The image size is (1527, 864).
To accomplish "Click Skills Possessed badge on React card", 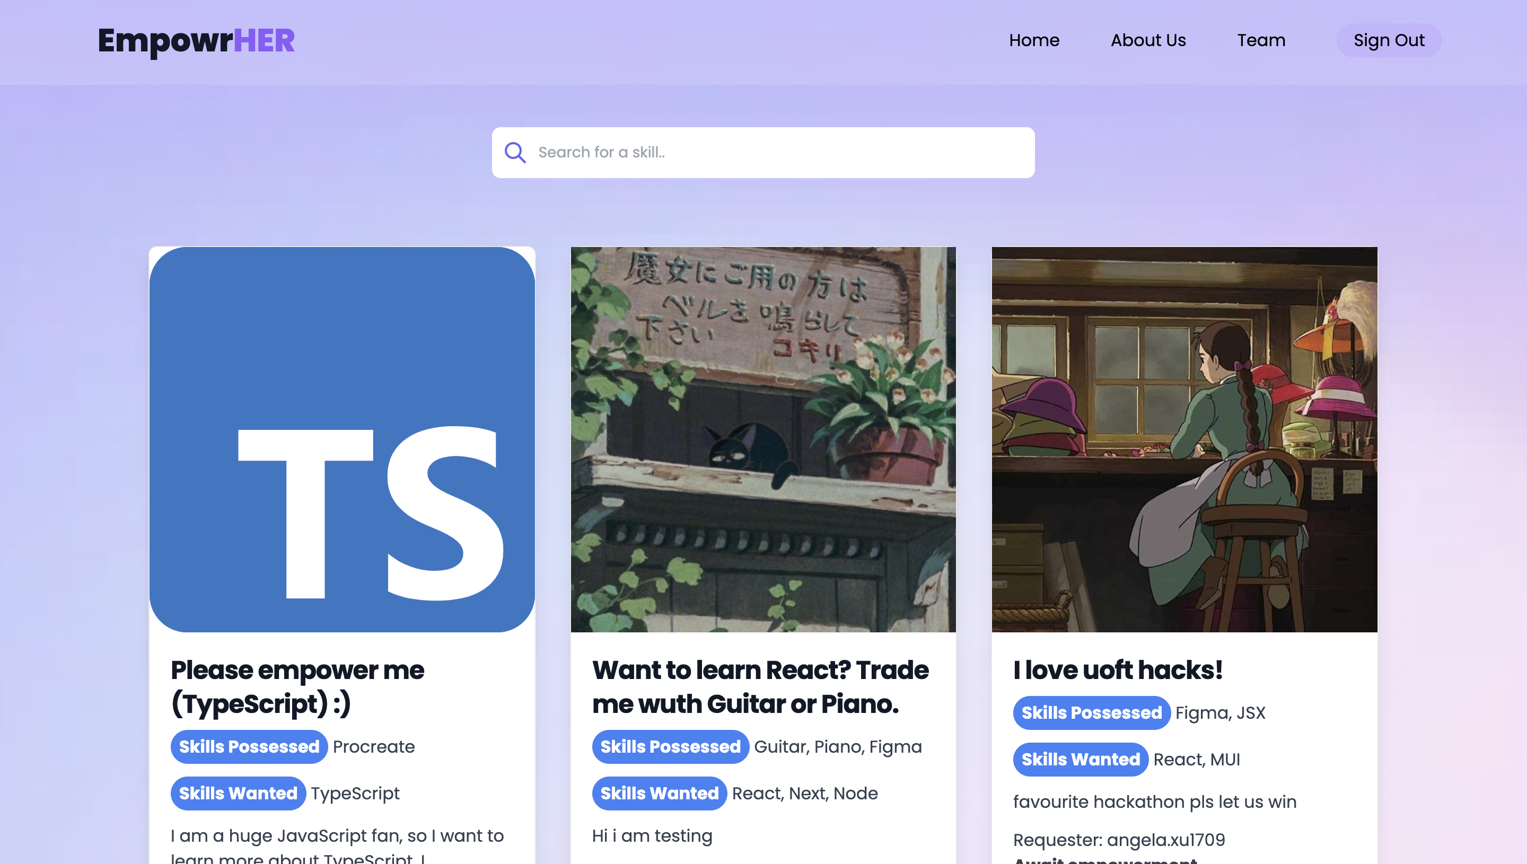I will 670,746.
